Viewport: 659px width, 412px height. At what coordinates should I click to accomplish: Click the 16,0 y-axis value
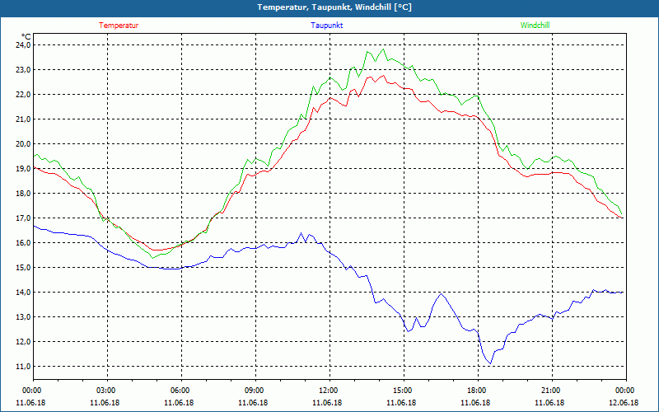[24, 243]
